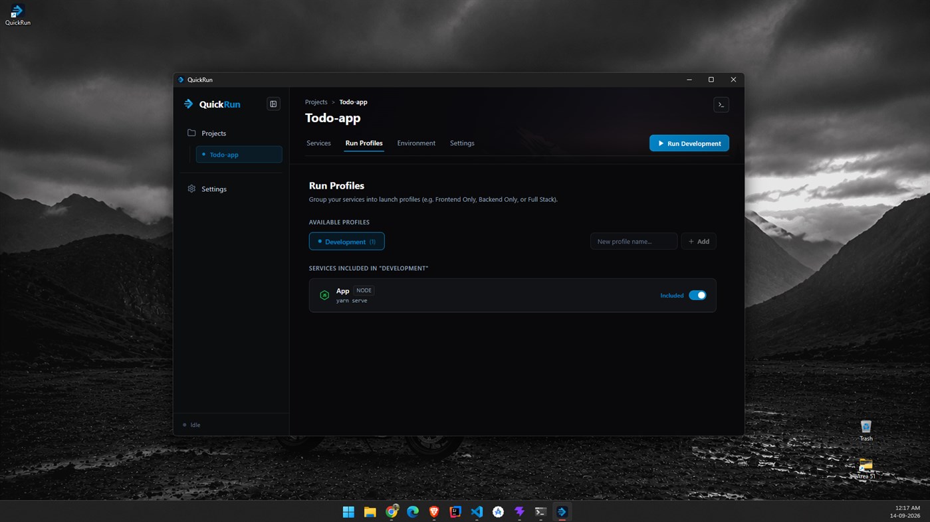Screen dimensions: 930x522
Task: Open Brave browser from taskbar
Action: click(434, 512)
